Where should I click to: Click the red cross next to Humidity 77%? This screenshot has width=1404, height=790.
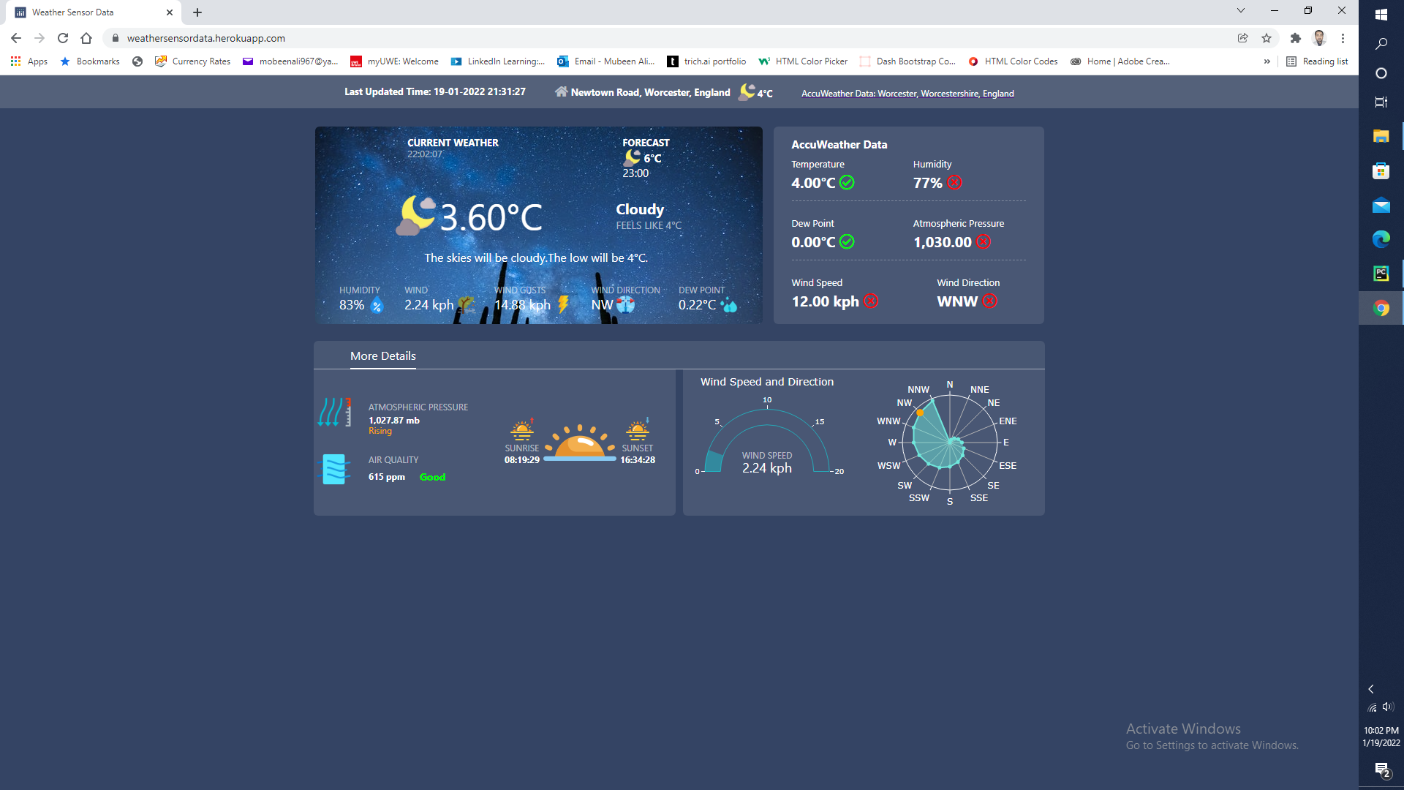(955, 183)
